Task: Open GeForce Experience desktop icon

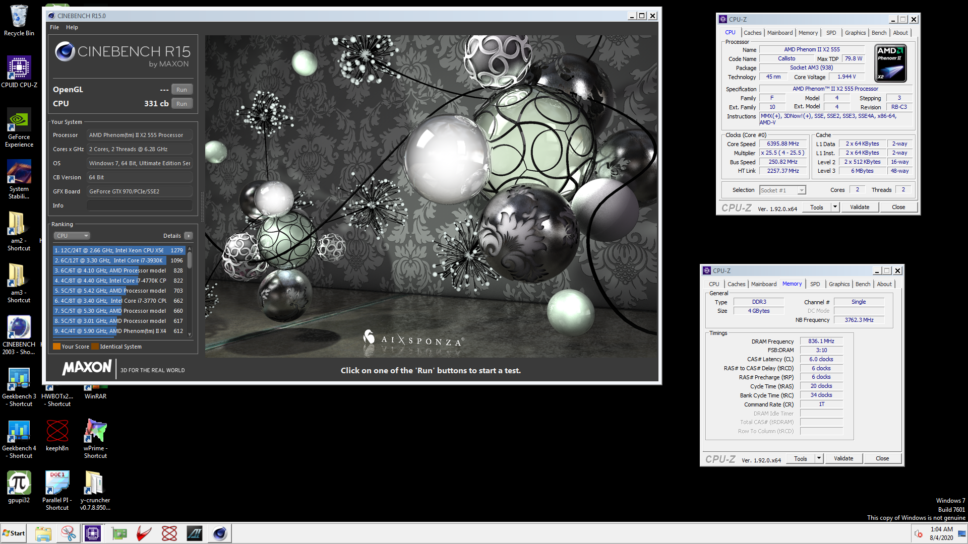Action: point(19,127)
